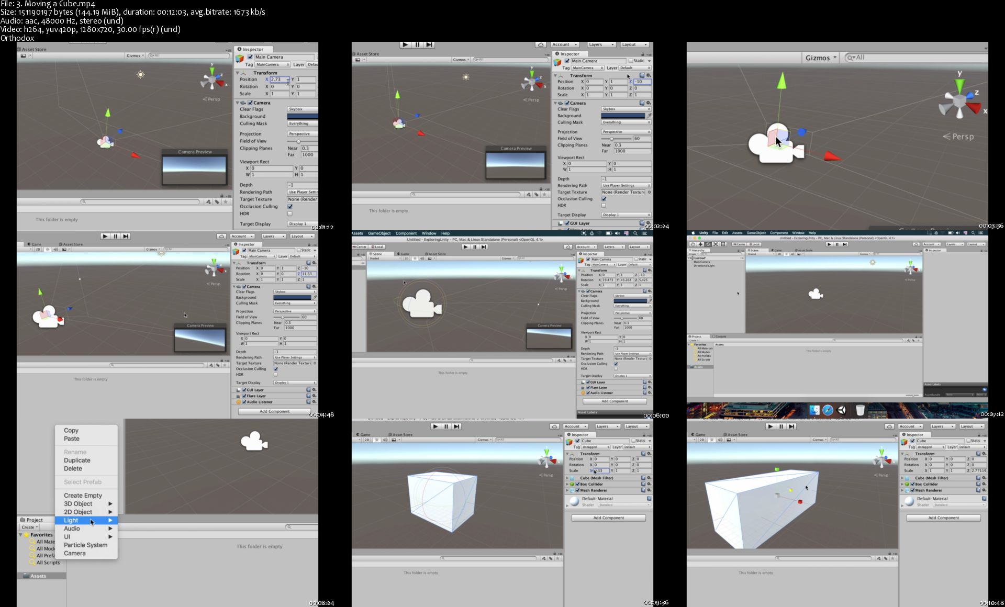Image resolution: width=1005 pixels, height=607 pixels.
Task: Click the Play button in the 00:06:00 frame
Action: [x=465, y=247]
